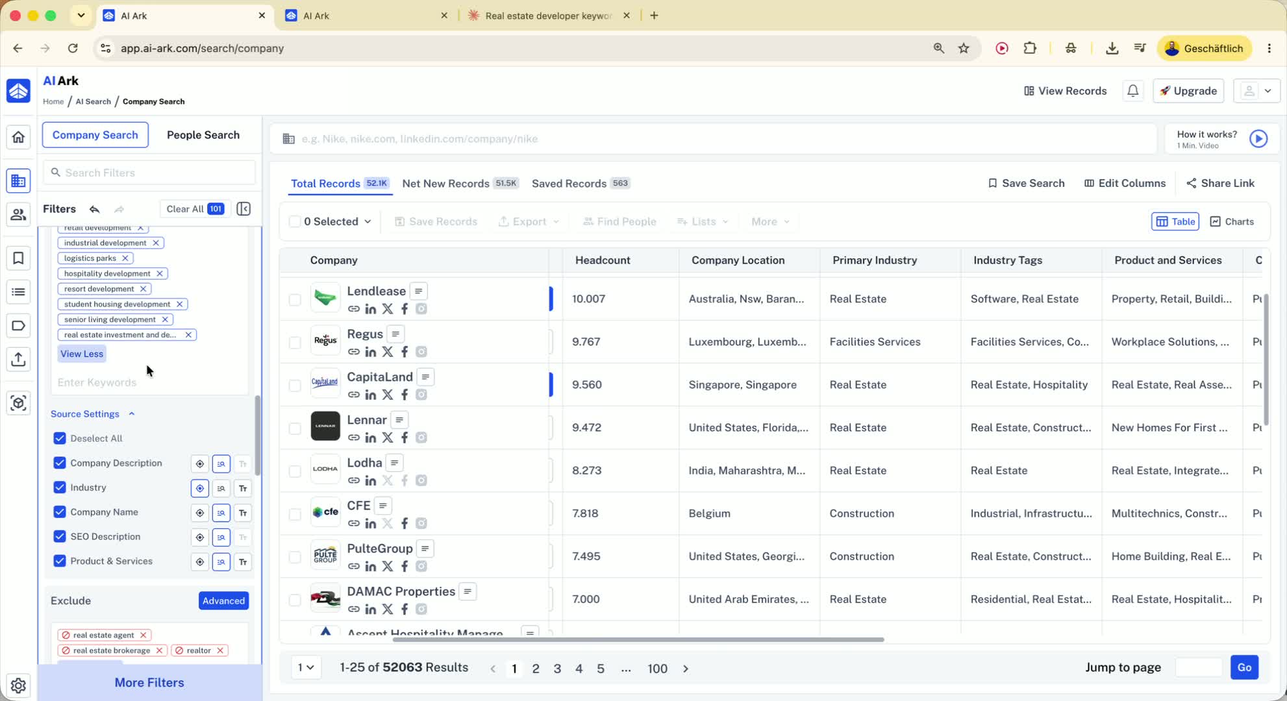Open the page-size selector dropdown

tap(306, 667)
